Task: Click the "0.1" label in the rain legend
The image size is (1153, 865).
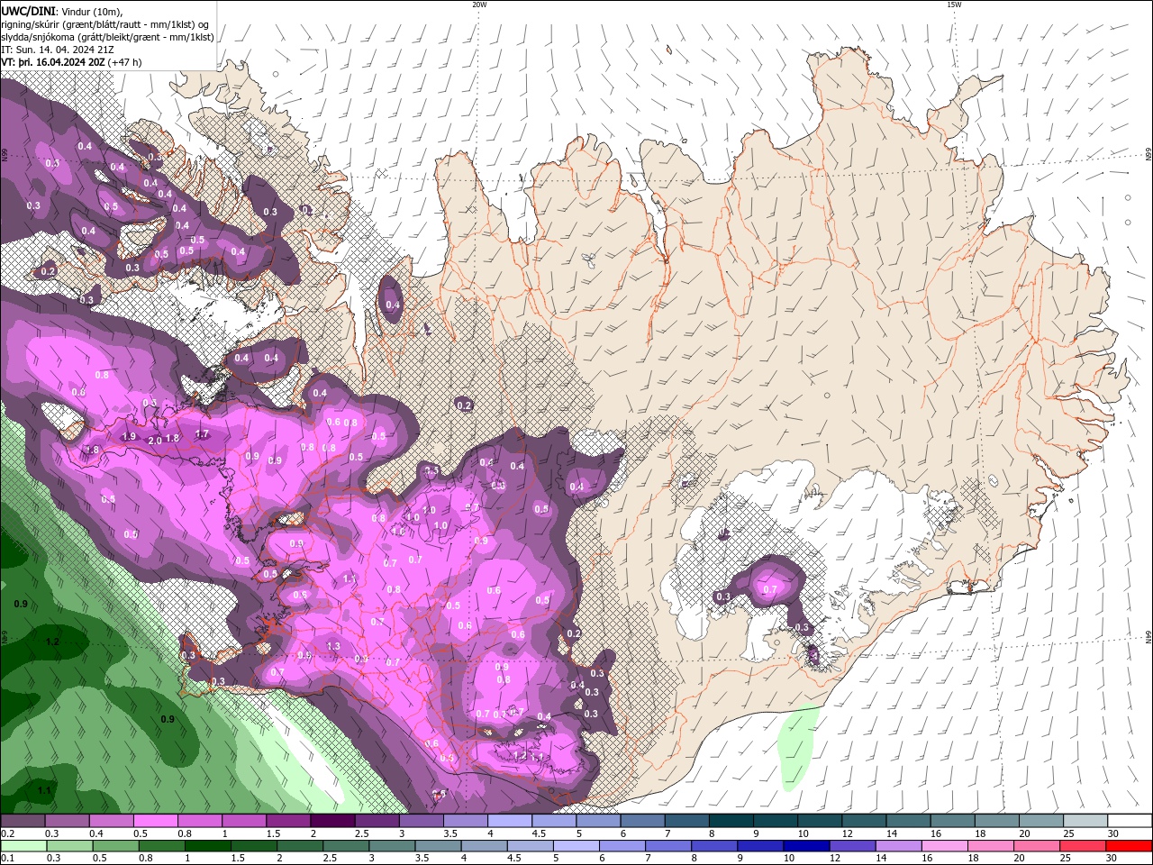Action: point(7,859)
